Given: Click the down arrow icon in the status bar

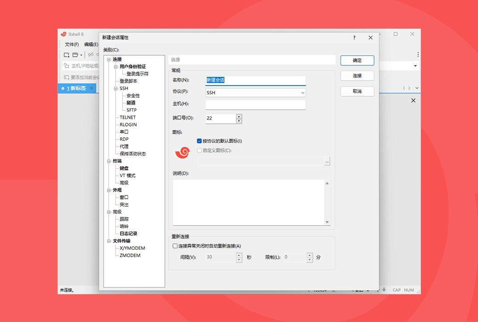Looking at the screenshot, I should tap(384, 290).
